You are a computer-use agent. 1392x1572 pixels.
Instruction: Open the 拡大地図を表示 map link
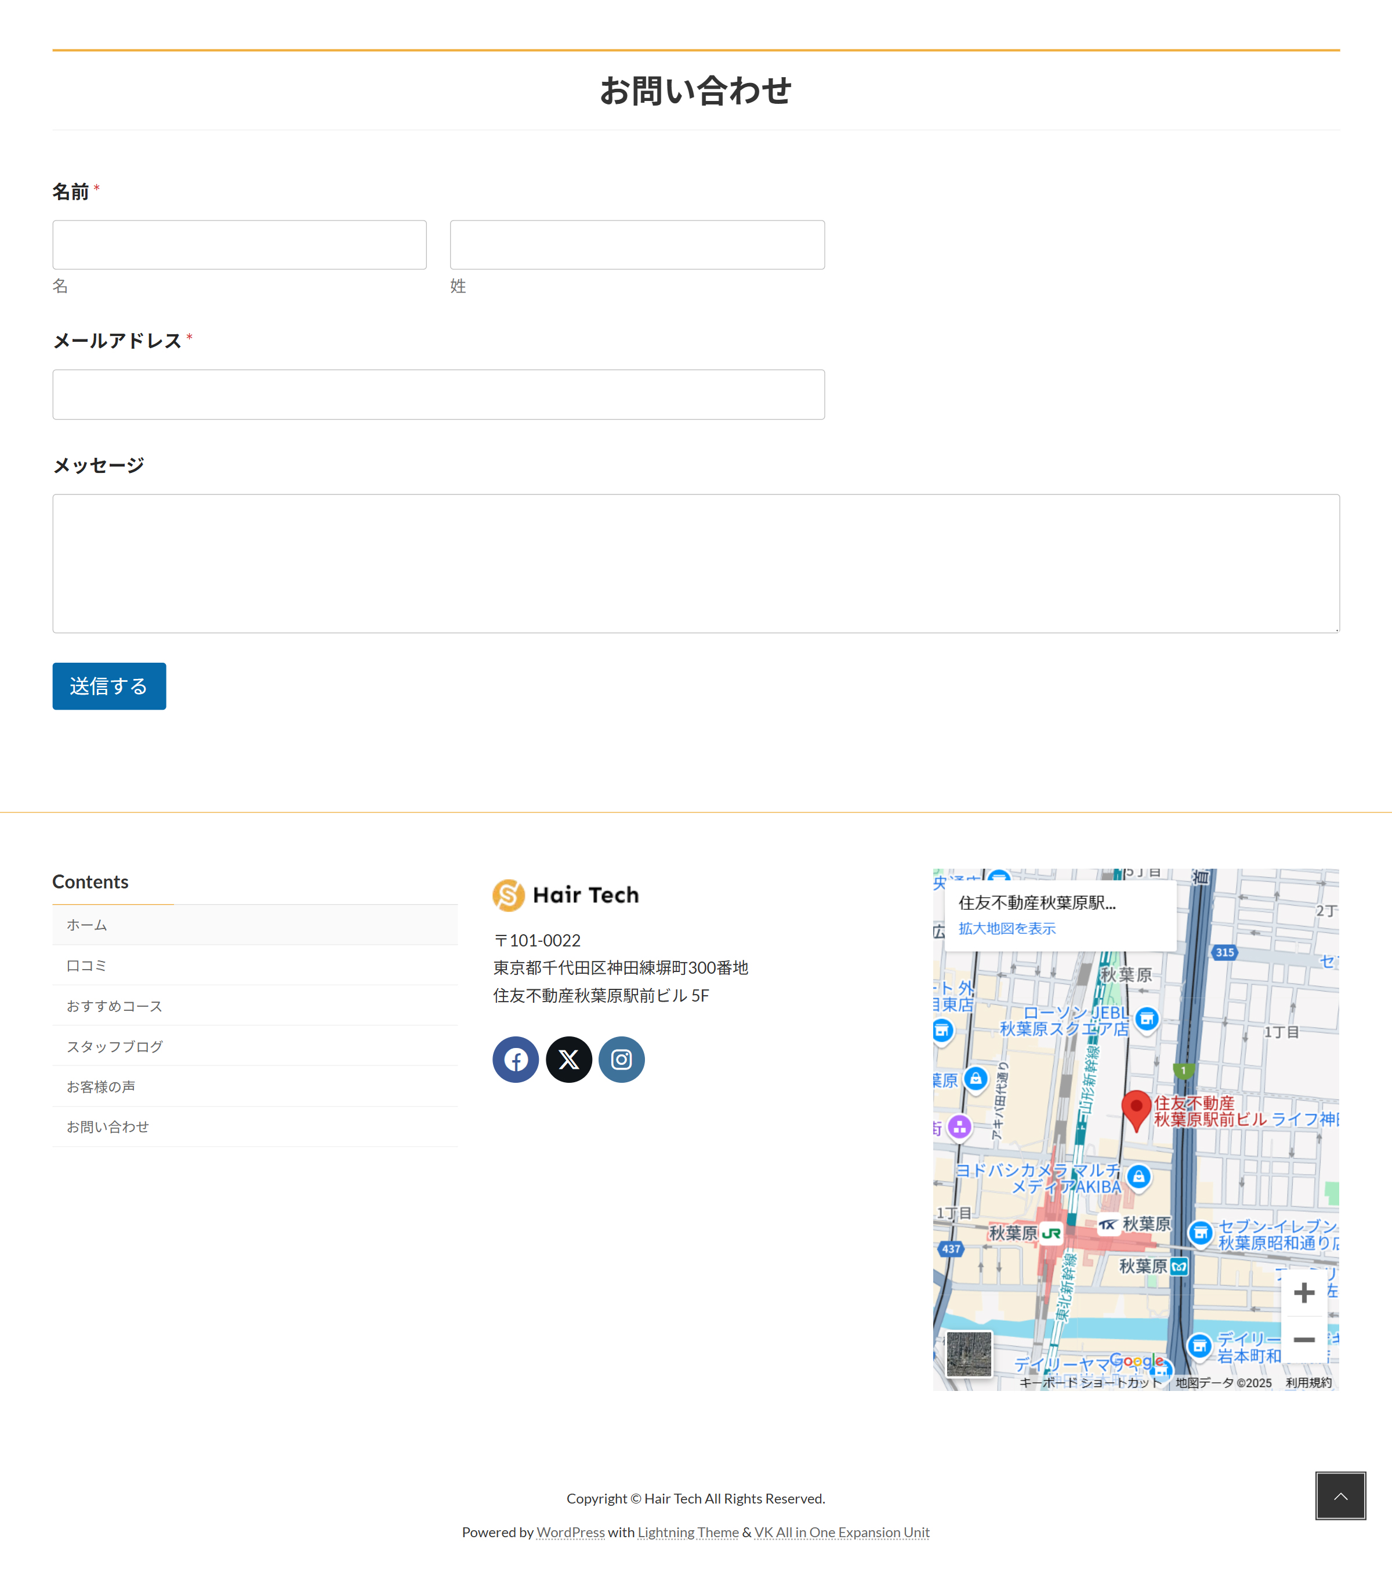tap(1007, 928)
